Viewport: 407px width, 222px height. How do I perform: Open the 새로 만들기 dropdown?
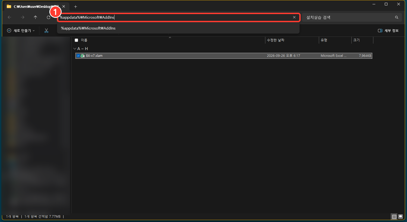21,31
